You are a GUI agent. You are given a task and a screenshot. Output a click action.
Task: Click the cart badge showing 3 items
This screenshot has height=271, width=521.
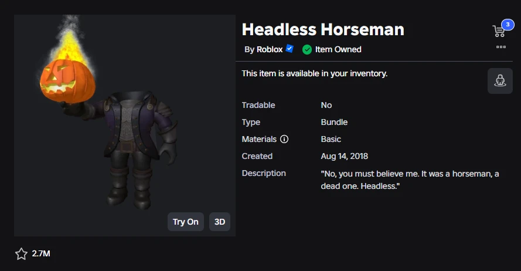506,25
